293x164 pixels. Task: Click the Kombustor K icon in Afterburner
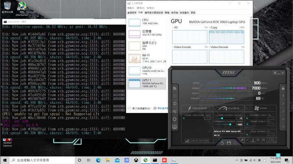(175, 96)
